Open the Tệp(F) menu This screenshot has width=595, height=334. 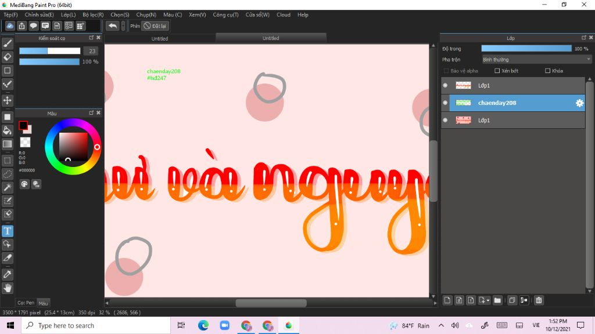point(10,14)
